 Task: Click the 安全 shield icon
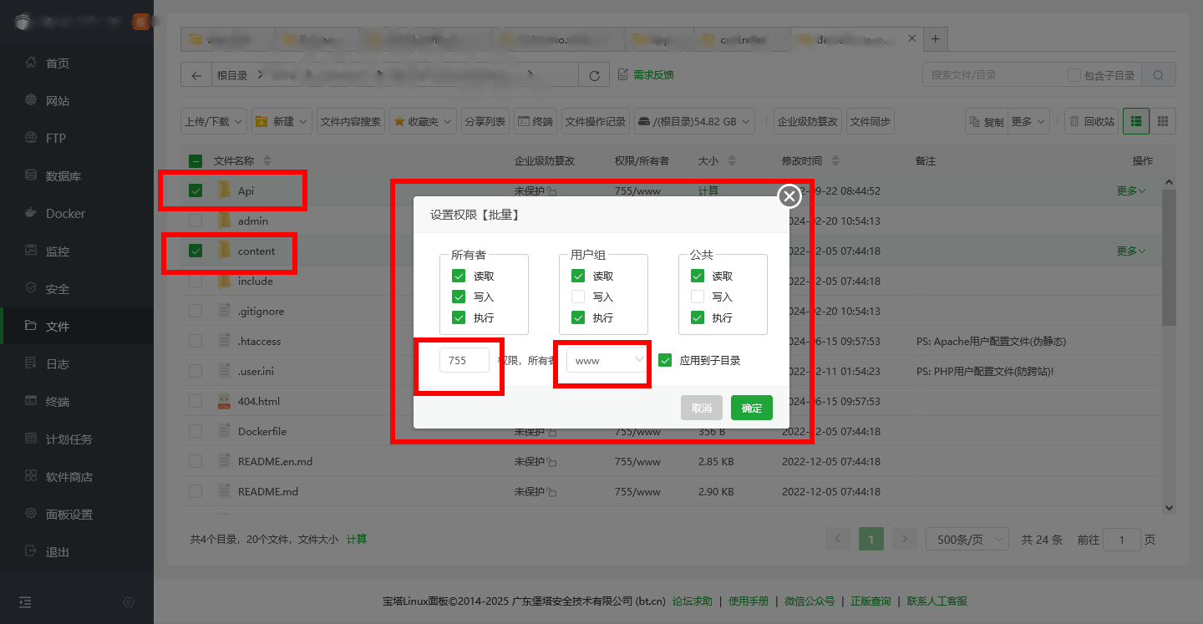click(x=31, y=288)
